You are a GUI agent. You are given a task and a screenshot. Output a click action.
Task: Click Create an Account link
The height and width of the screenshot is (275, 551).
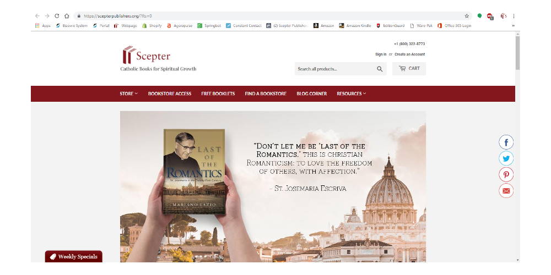(x=410, y=54)
